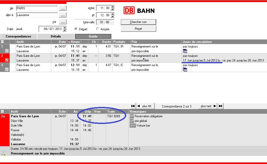Select connection row 1 departing 11:11

133,49
